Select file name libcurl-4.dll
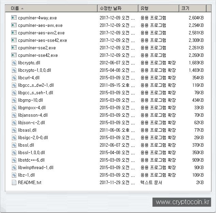This screenshot has height=213, width=216. click(29, 78)
